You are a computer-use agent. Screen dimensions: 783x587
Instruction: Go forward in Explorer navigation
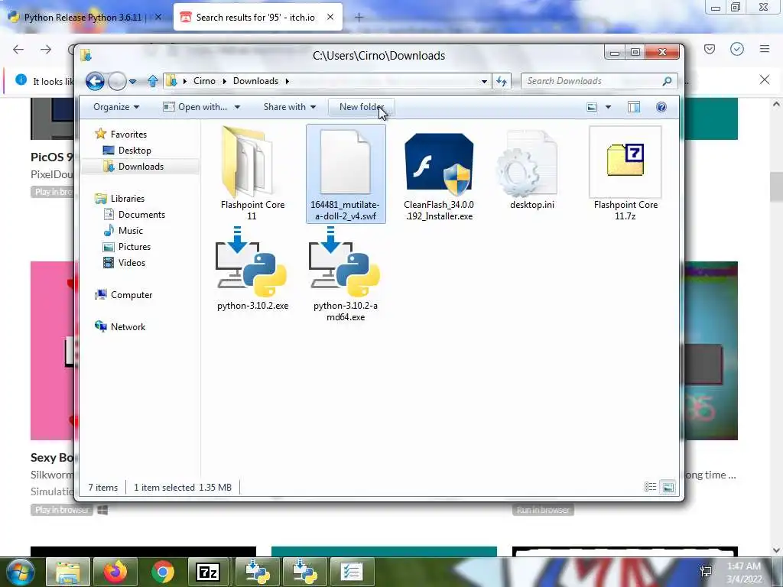coord(117,81)
